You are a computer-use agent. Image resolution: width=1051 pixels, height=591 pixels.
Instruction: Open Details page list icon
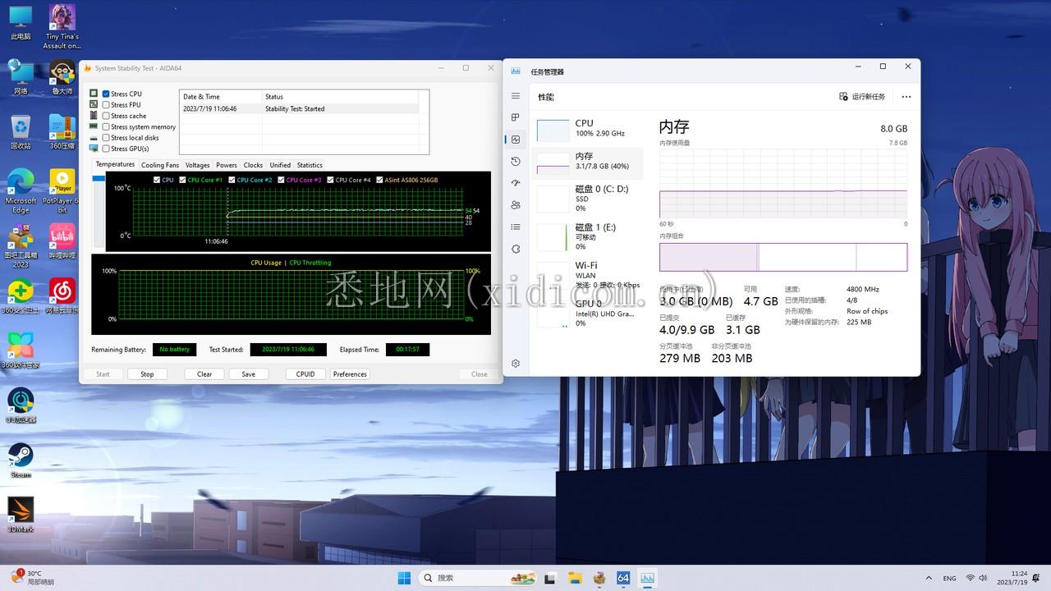[x=516, y=227]
